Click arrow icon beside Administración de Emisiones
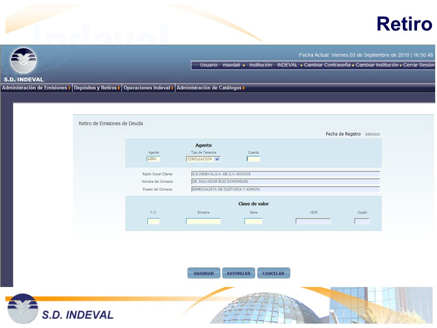Image resolution: width=437 pixels, height=328 pixels. click(69, 88)
